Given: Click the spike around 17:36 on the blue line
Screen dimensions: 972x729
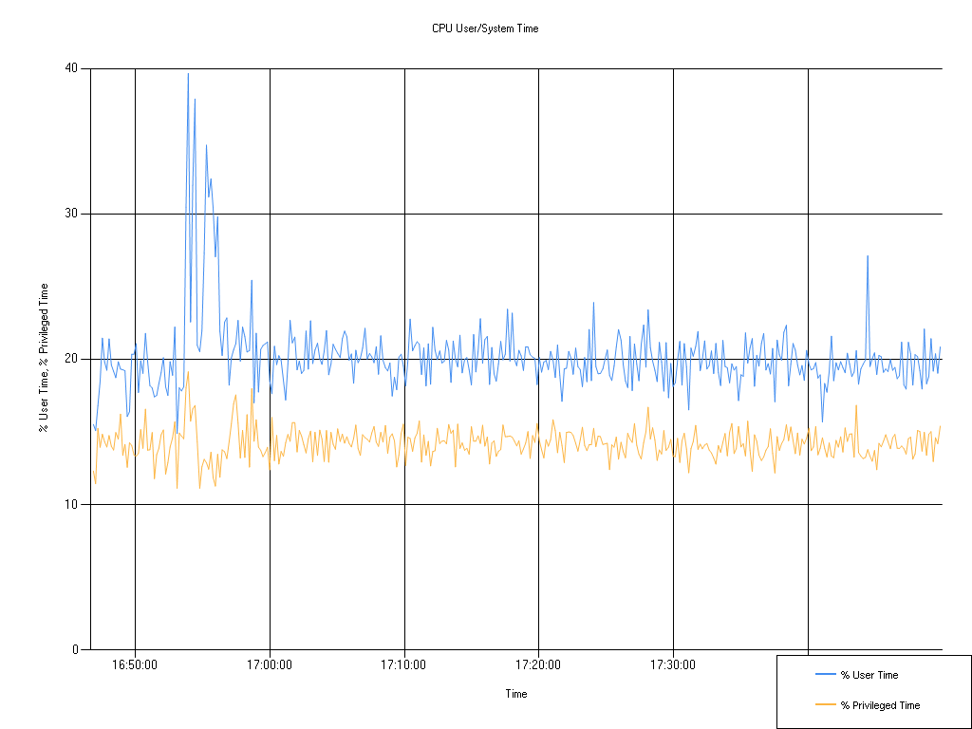Looking at the screenshot, I should tap(867, 256).
